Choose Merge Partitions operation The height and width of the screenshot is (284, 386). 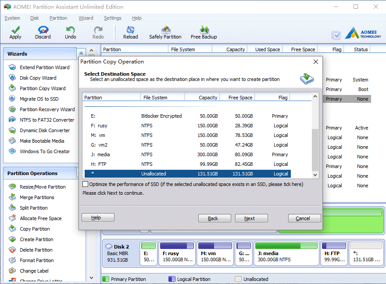coord(37,197)
